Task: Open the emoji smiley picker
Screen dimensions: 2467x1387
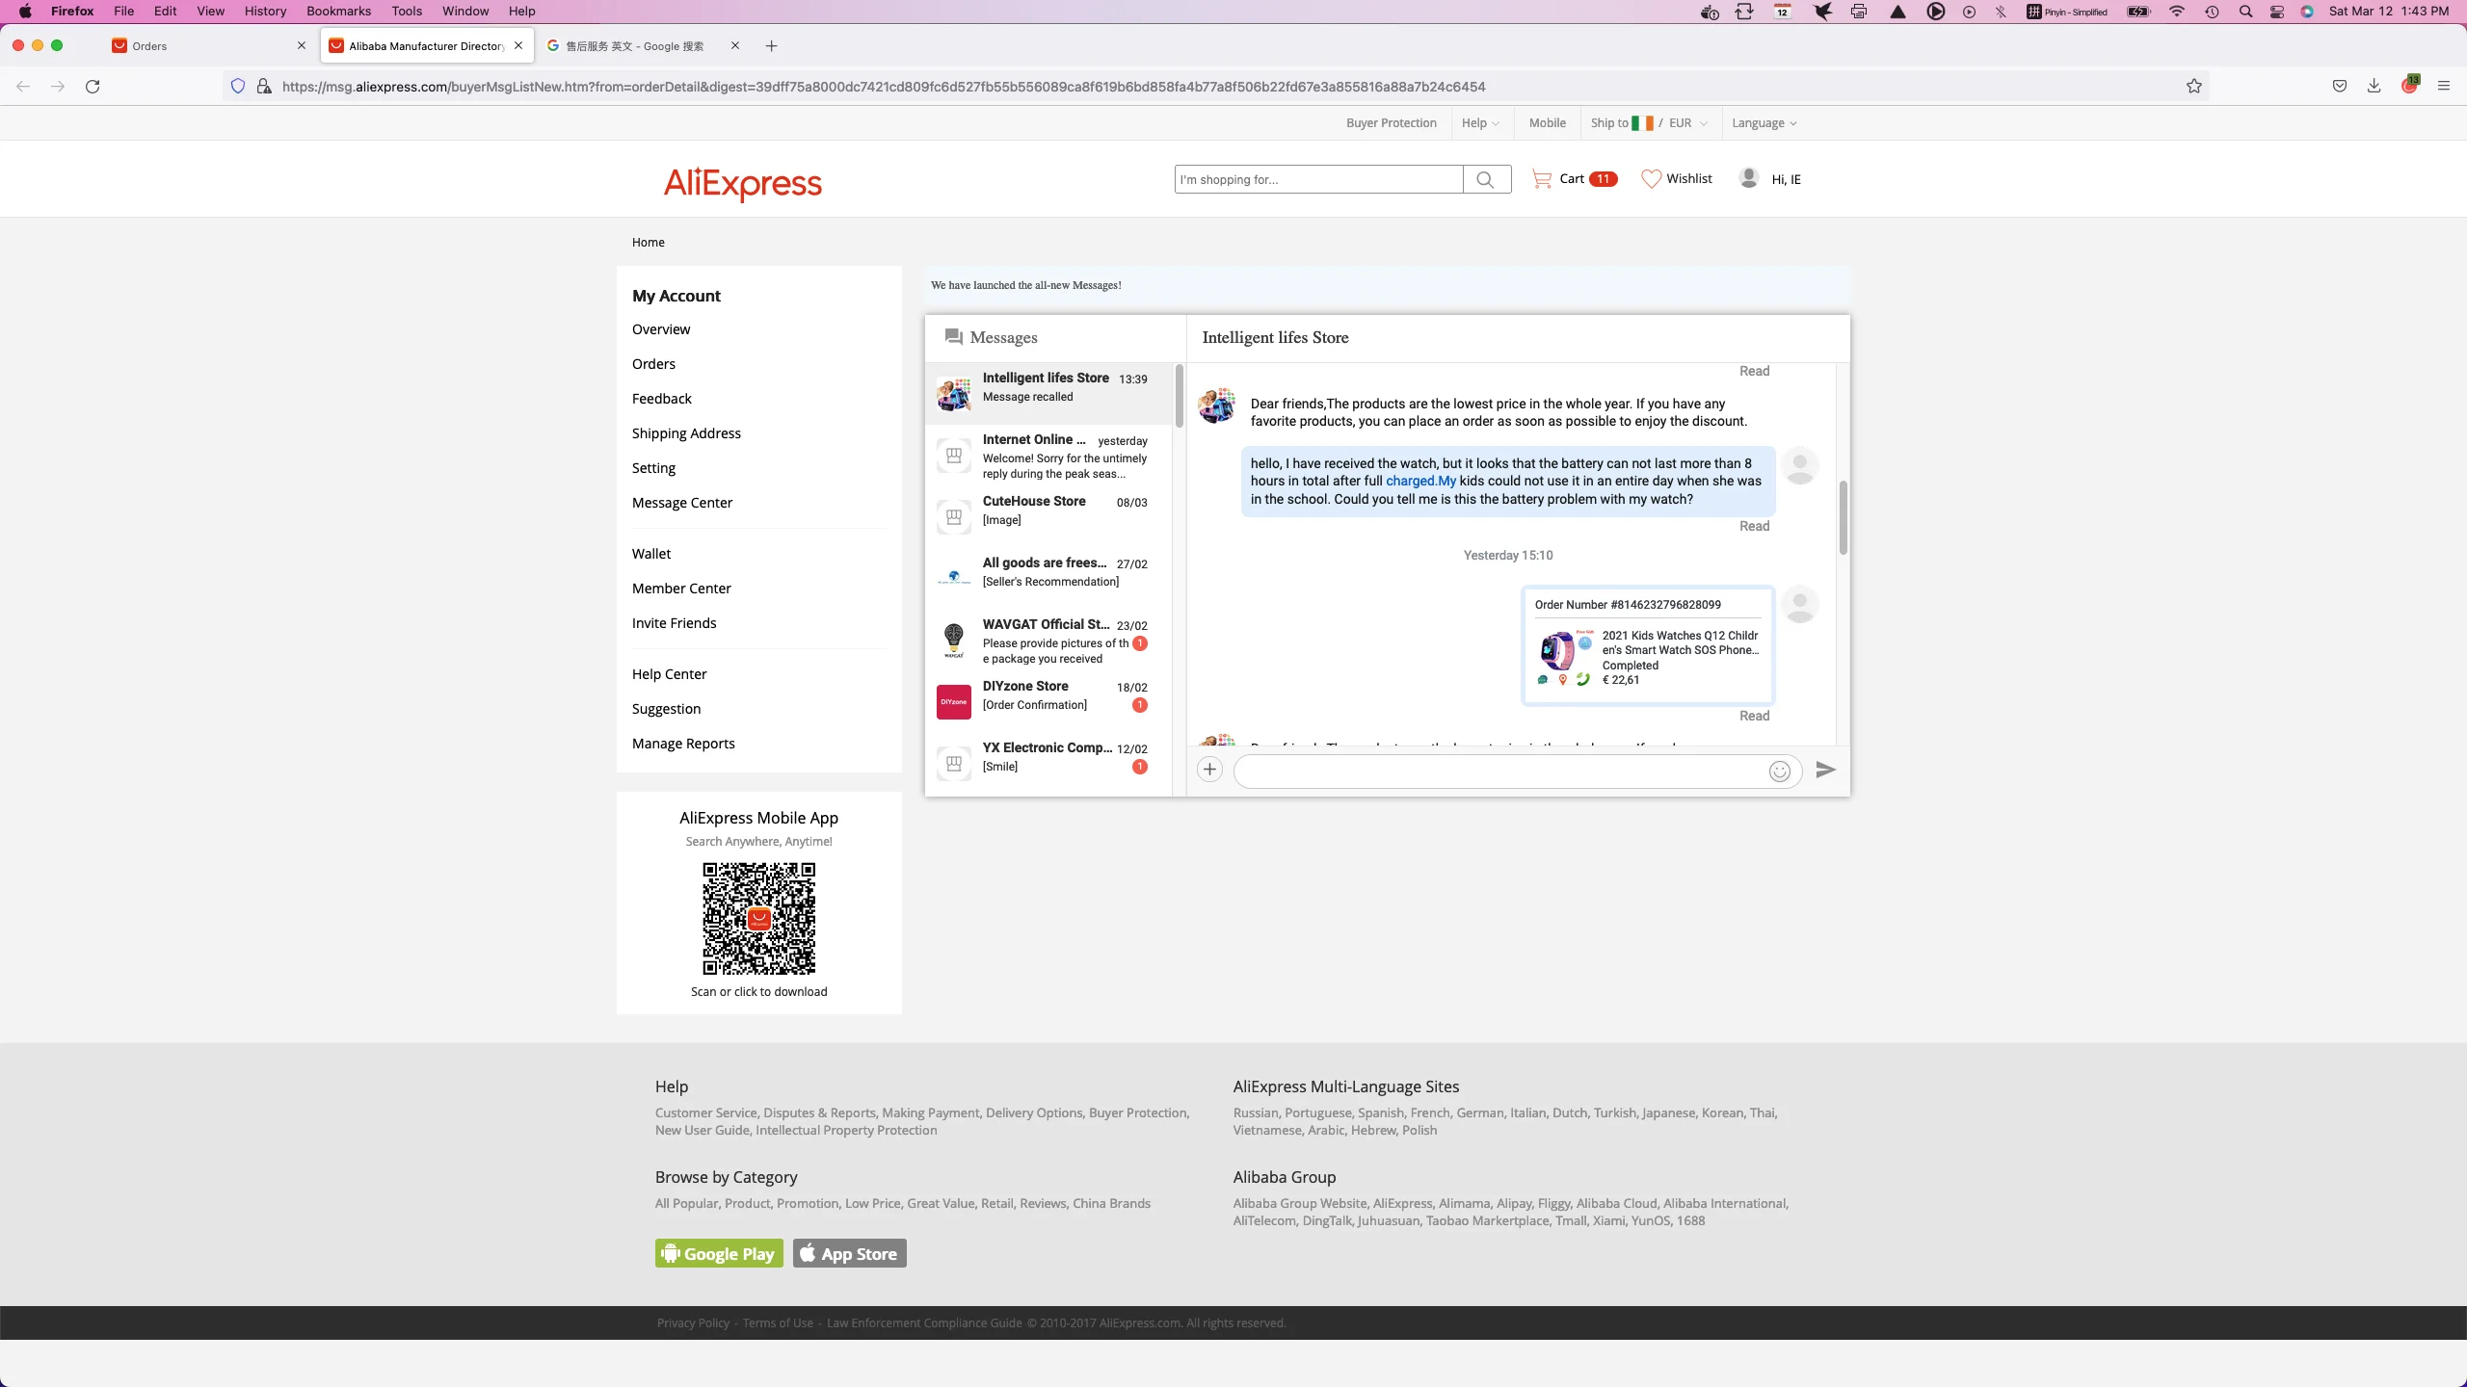Action: tap(1779, 771)
